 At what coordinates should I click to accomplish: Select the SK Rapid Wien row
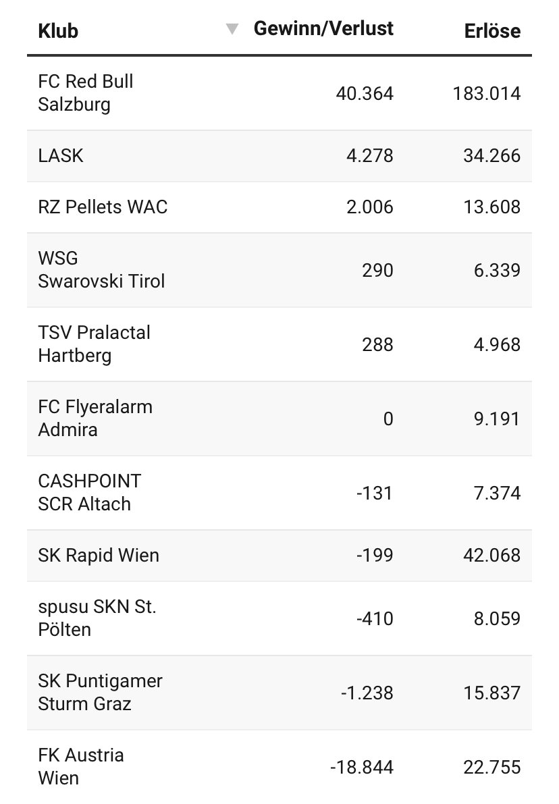click(x=279, y=556)
